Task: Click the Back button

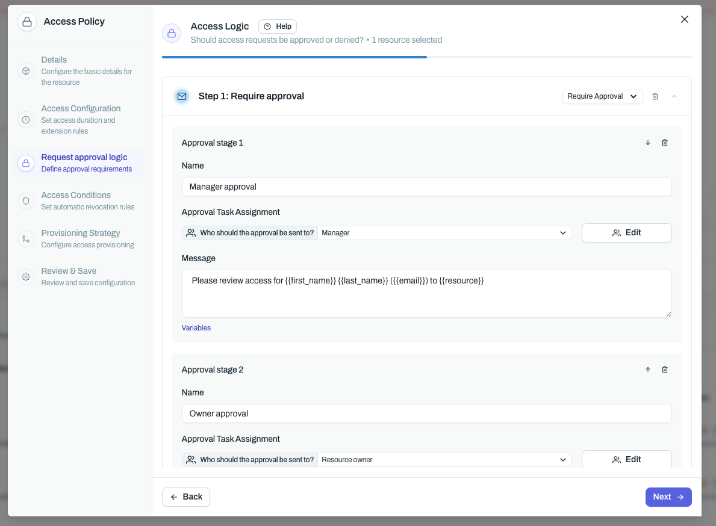Action: 186,497
